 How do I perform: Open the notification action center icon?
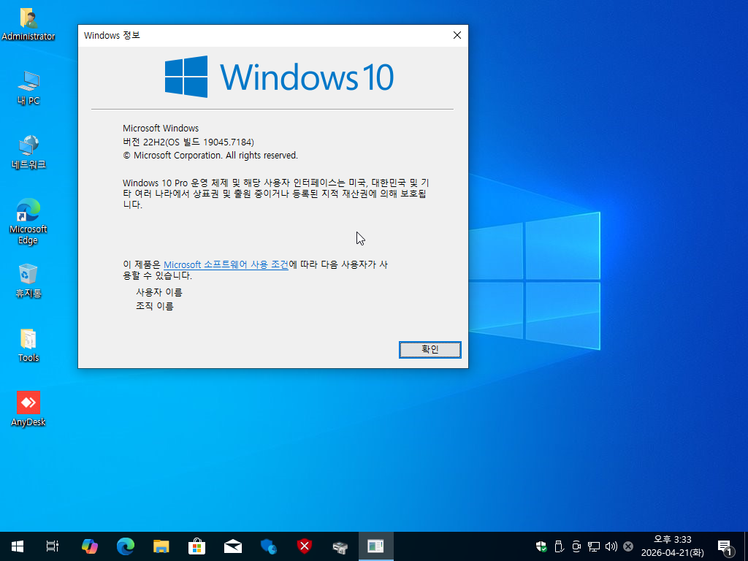tap(725, 546)
